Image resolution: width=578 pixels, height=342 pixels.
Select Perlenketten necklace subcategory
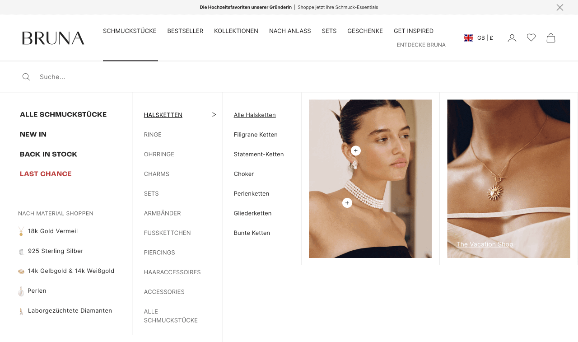coord(252,194)
